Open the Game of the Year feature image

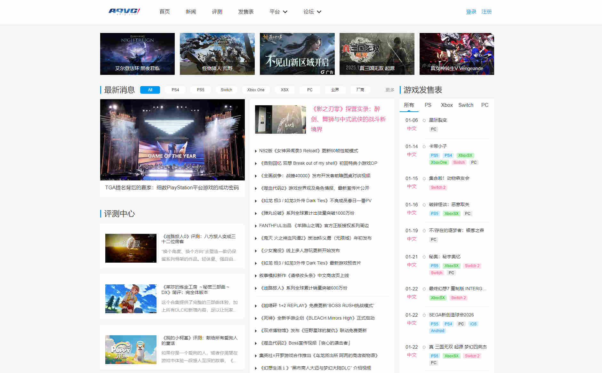172,140
